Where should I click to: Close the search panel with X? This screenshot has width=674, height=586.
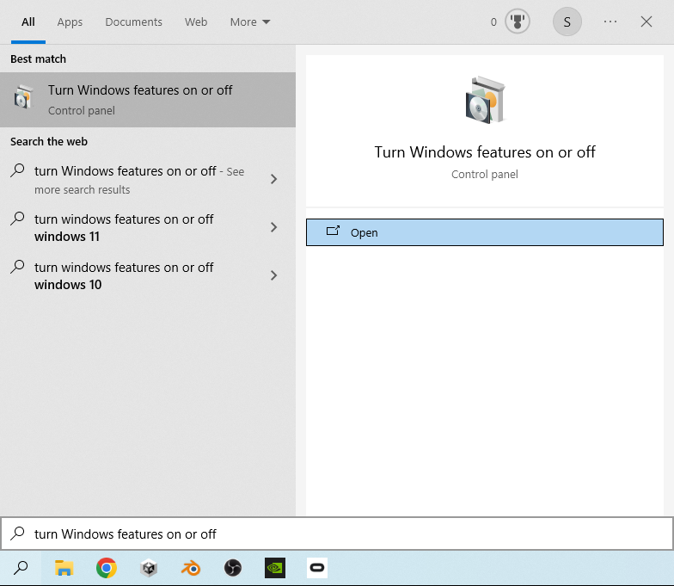646,22
